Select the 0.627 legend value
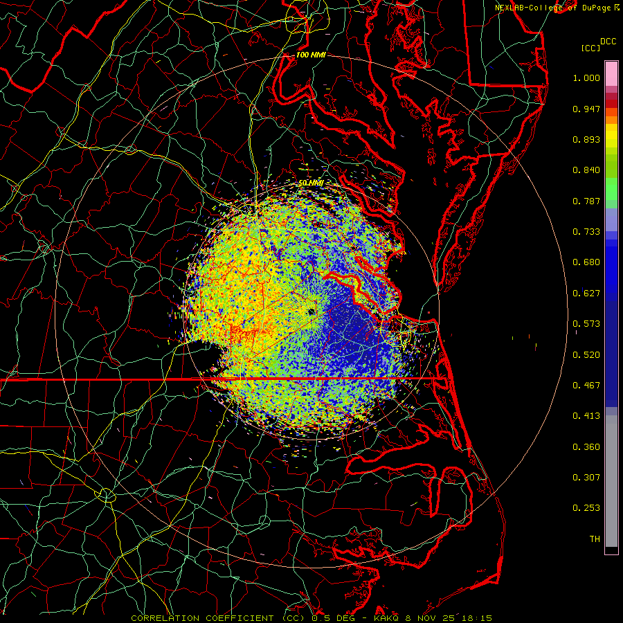The height and width of the screenshot is (623, 623). tap(586, 294)
